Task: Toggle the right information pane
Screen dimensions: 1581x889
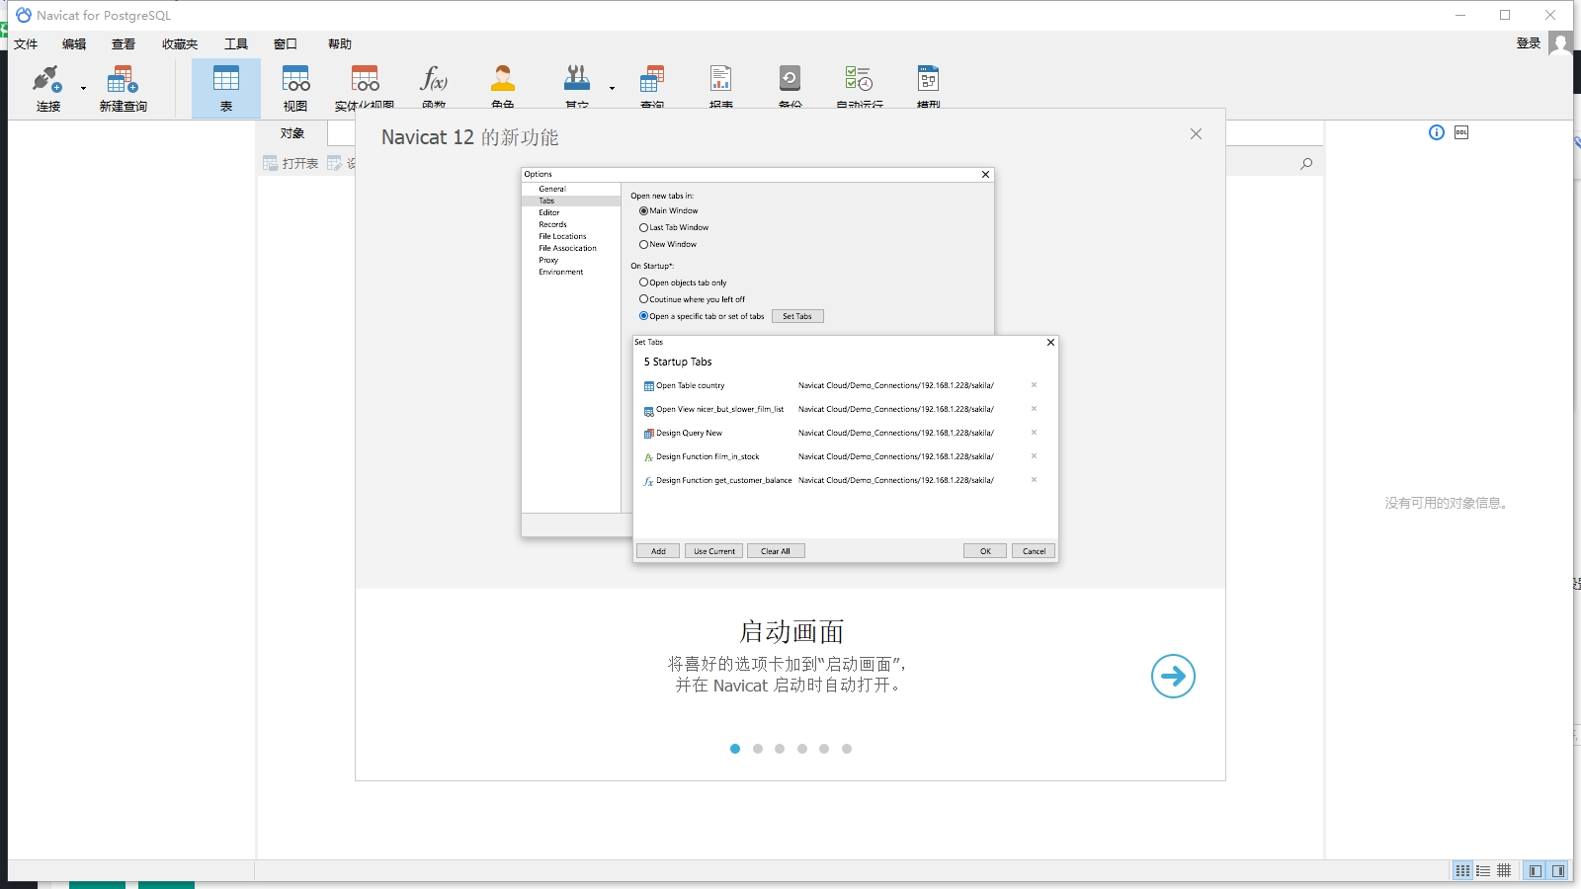Action: click(x=1557, y=871)
